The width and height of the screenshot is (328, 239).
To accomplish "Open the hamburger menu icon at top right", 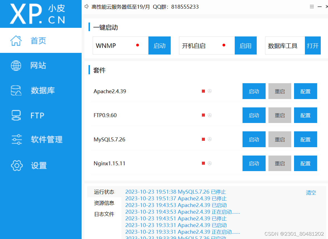I will point(312,7).
